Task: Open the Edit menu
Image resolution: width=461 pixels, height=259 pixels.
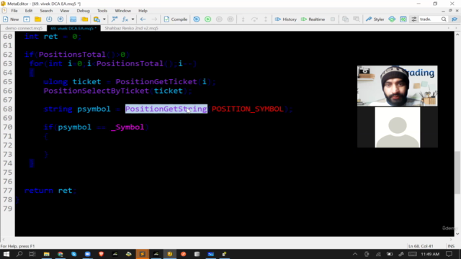Action: click(29, 11)
